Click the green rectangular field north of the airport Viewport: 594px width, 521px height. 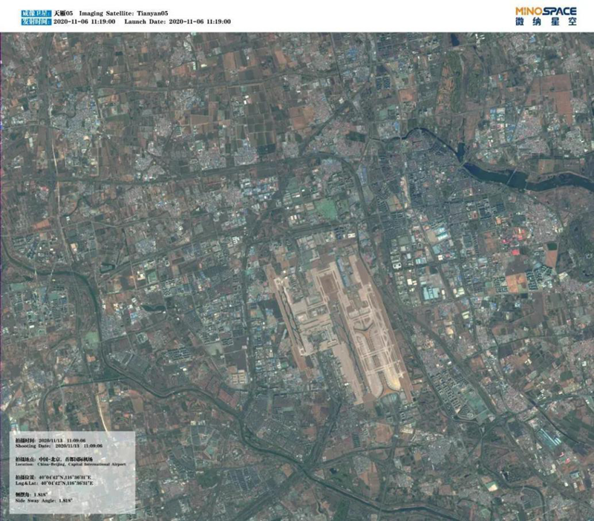(x=327, y=209)
